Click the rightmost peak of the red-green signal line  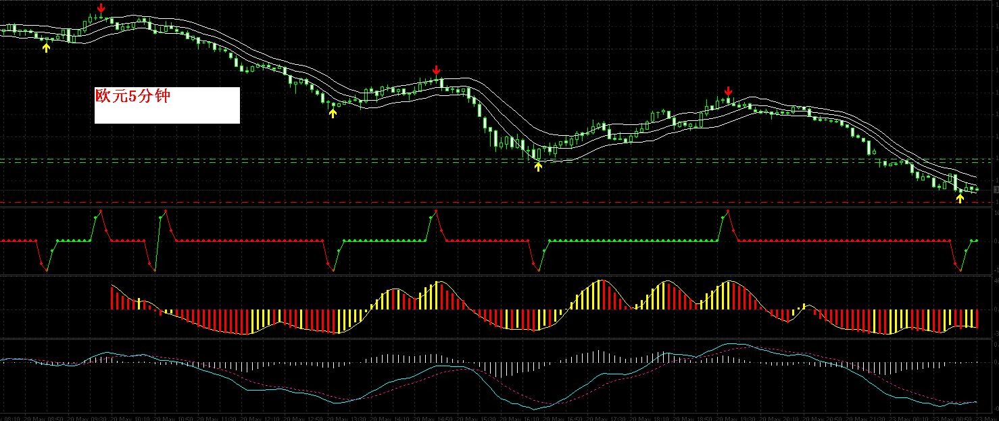(728, 212)
